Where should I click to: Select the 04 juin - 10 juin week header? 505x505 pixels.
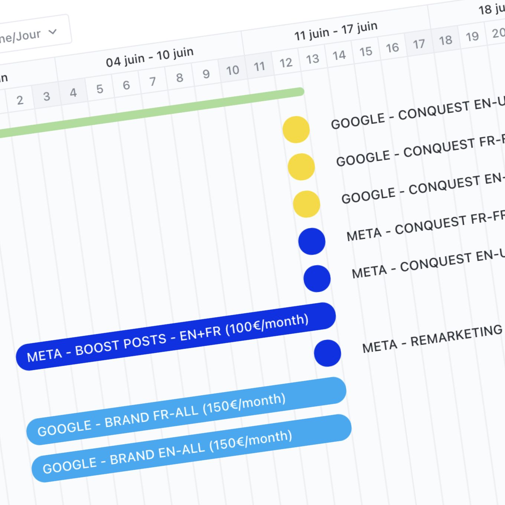150,57
